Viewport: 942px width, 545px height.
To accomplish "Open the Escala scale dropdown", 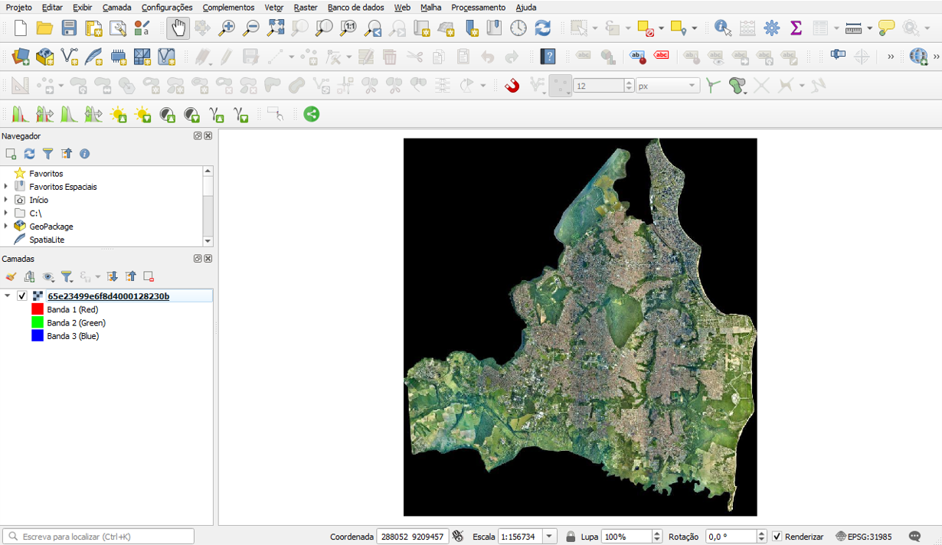I will 549,537.
